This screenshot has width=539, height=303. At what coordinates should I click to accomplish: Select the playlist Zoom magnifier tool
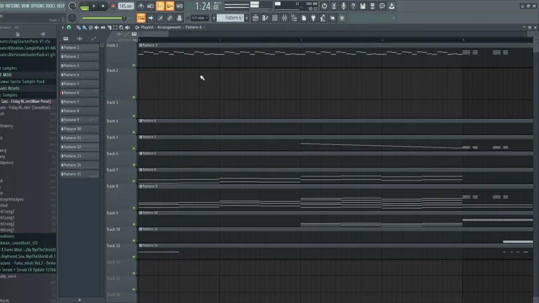122,28
